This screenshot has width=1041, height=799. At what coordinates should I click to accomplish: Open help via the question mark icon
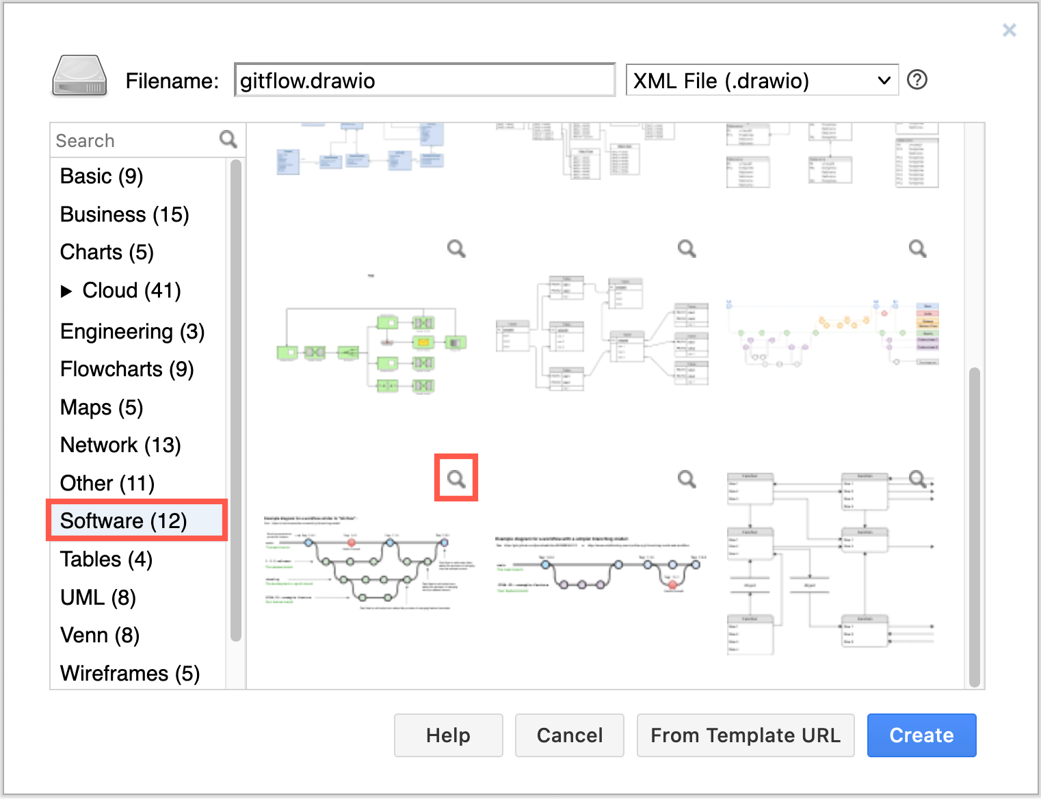[x=917, y=80]
